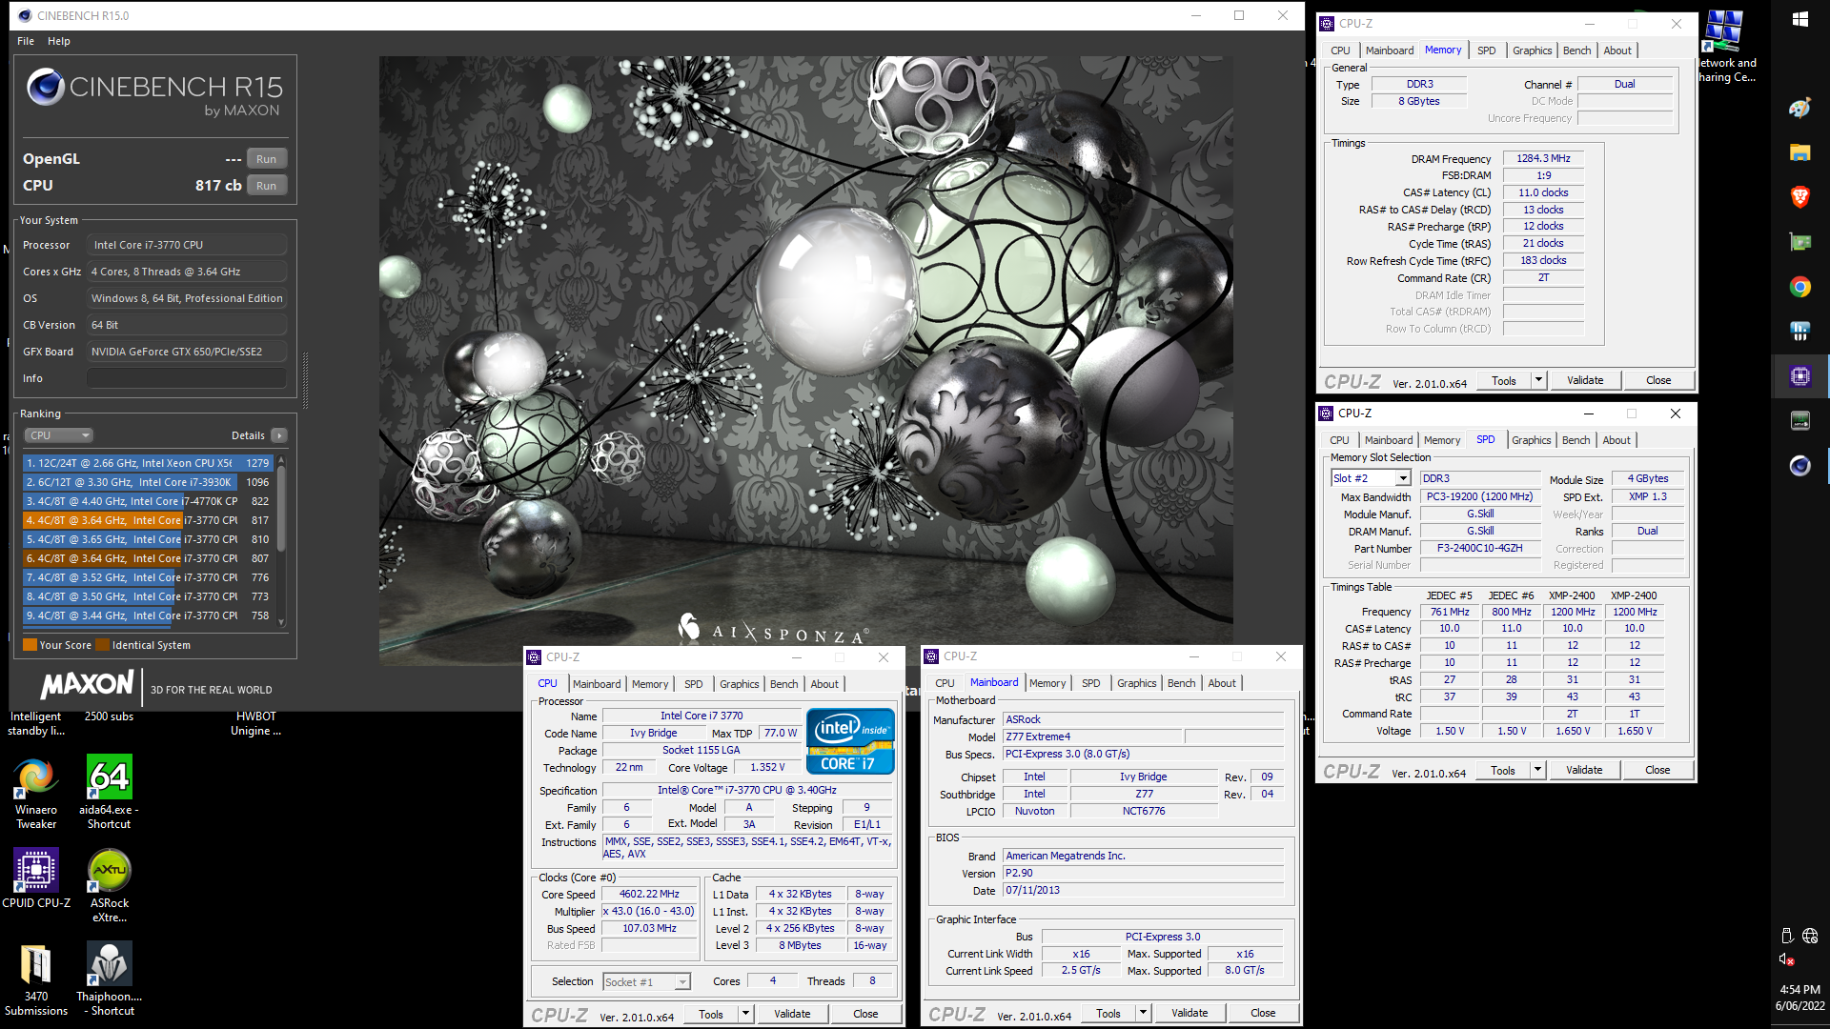
Task: Open the graphics card utility taskbar icon
Action: point(1799,242)
